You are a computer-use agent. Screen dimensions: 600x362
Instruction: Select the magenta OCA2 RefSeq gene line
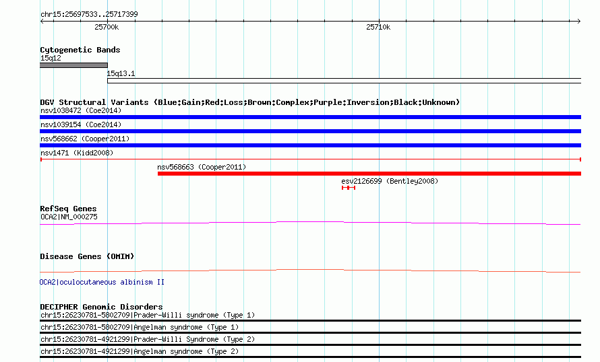point(310,223)
